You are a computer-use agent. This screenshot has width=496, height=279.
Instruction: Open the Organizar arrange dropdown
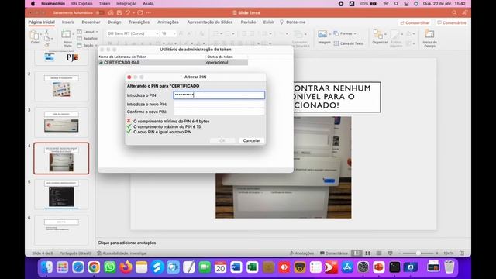point(380,37)
